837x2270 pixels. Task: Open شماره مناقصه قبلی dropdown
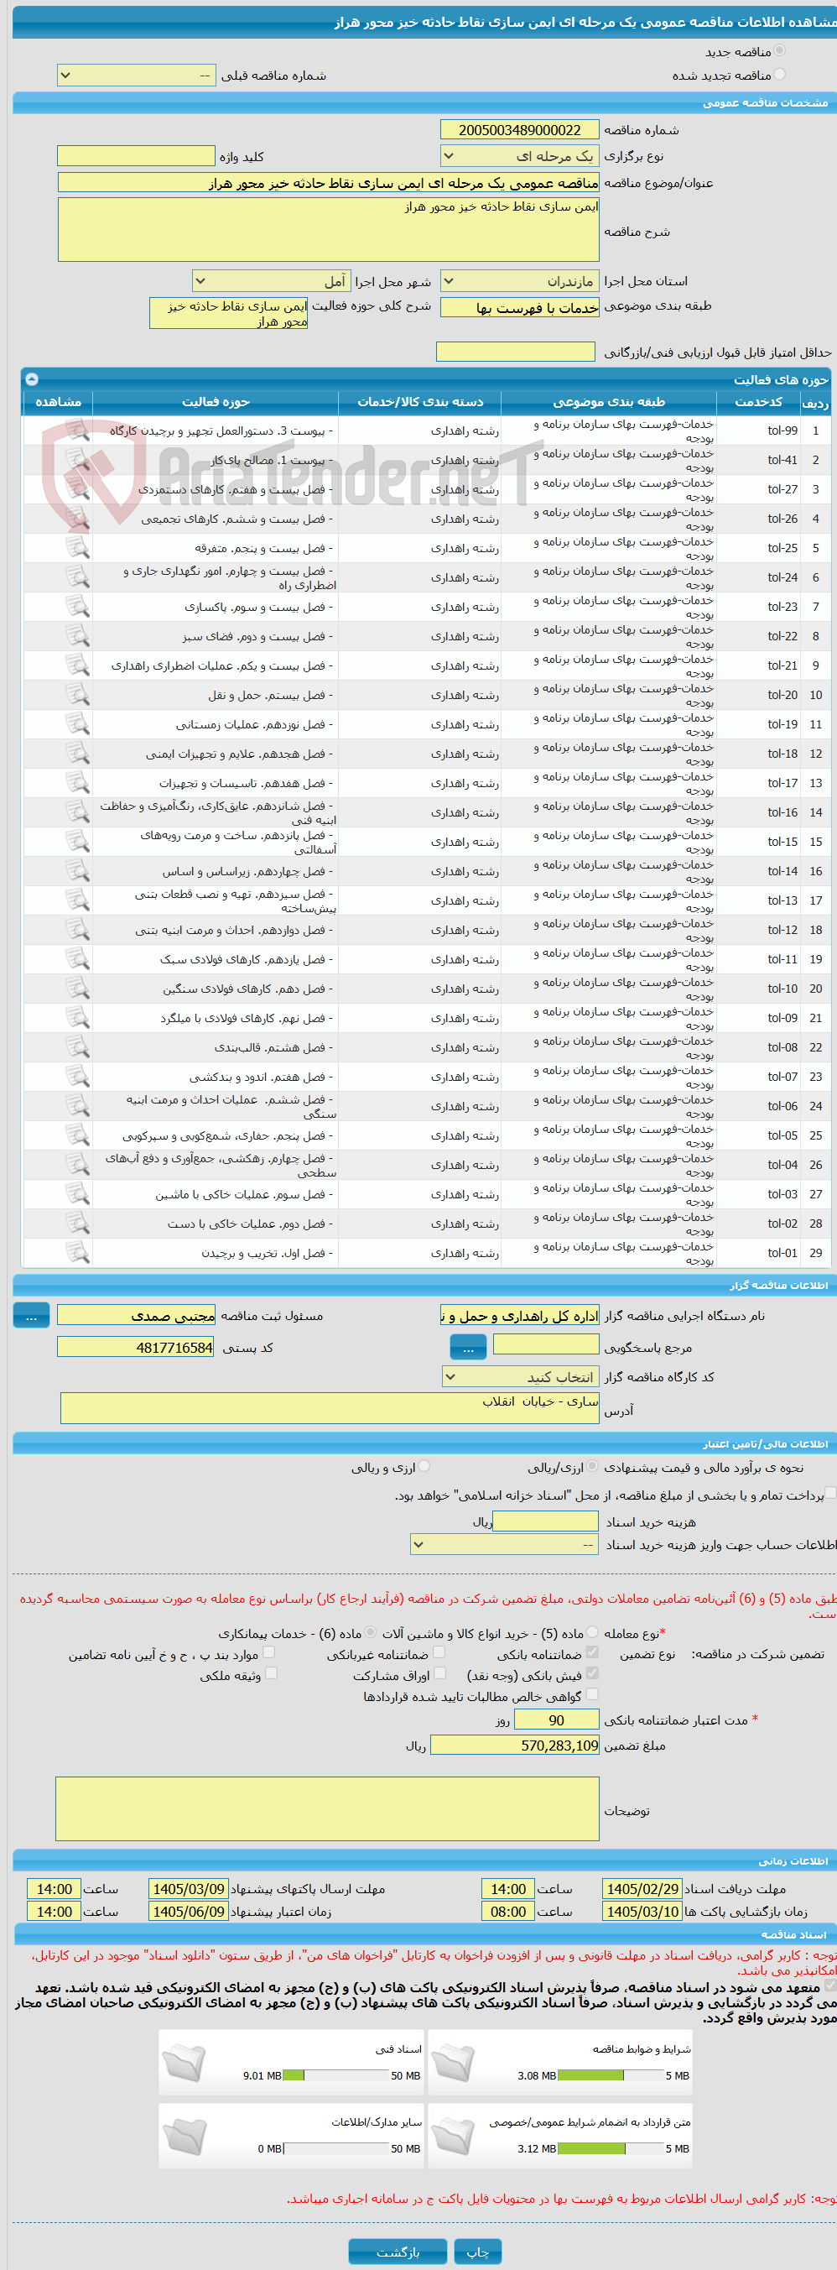(x=137, y=76)
